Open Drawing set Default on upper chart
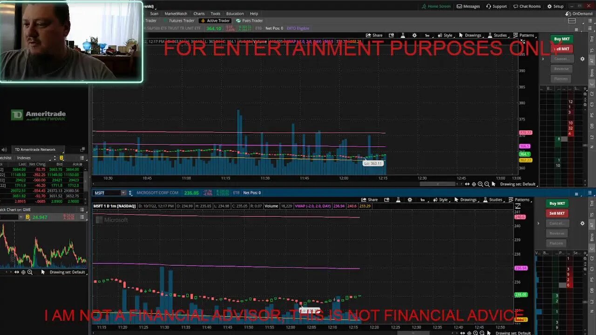Screen dimensions: 596x335 (517, 184)
